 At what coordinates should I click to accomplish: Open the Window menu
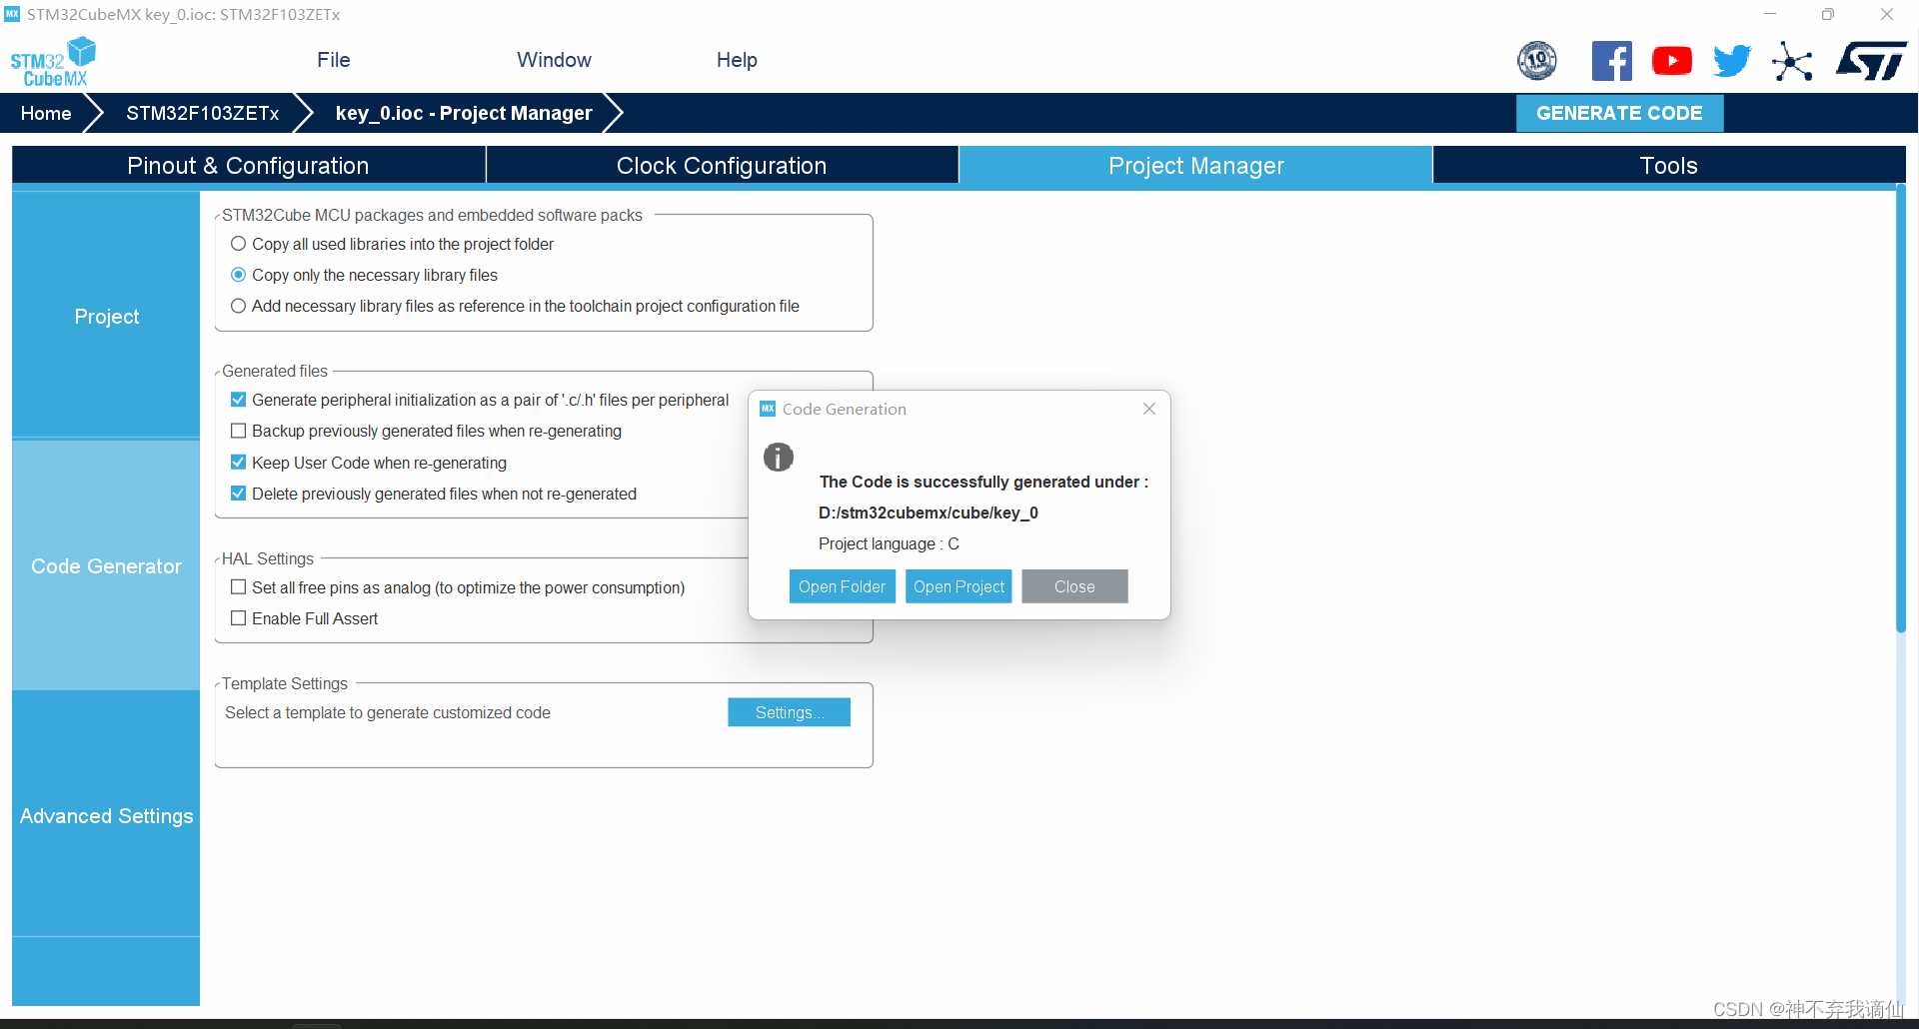pos(554,60)
